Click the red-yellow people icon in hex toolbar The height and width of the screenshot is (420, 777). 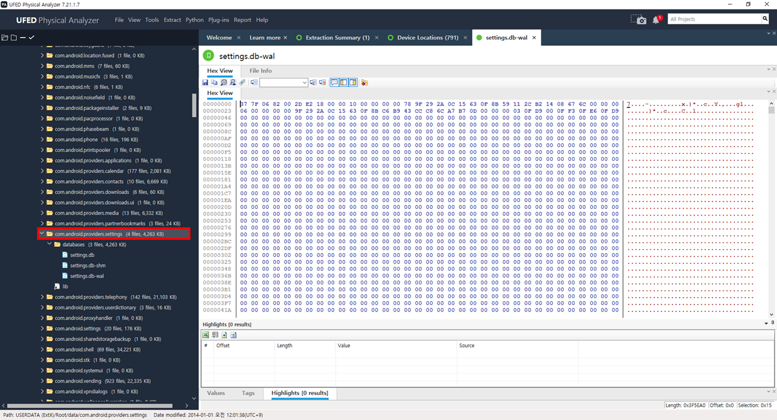364,83
